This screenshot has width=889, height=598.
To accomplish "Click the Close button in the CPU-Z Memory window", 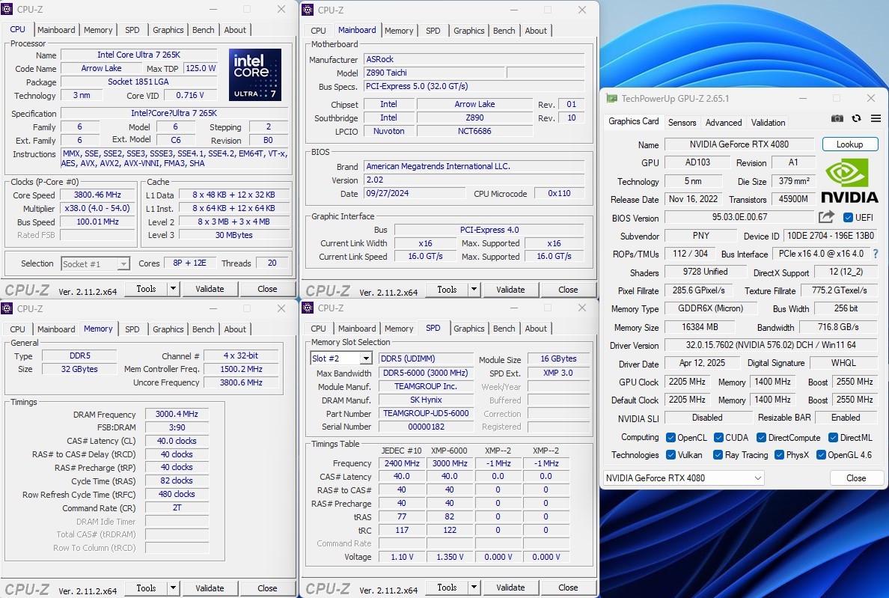I will tap(267, 588).
